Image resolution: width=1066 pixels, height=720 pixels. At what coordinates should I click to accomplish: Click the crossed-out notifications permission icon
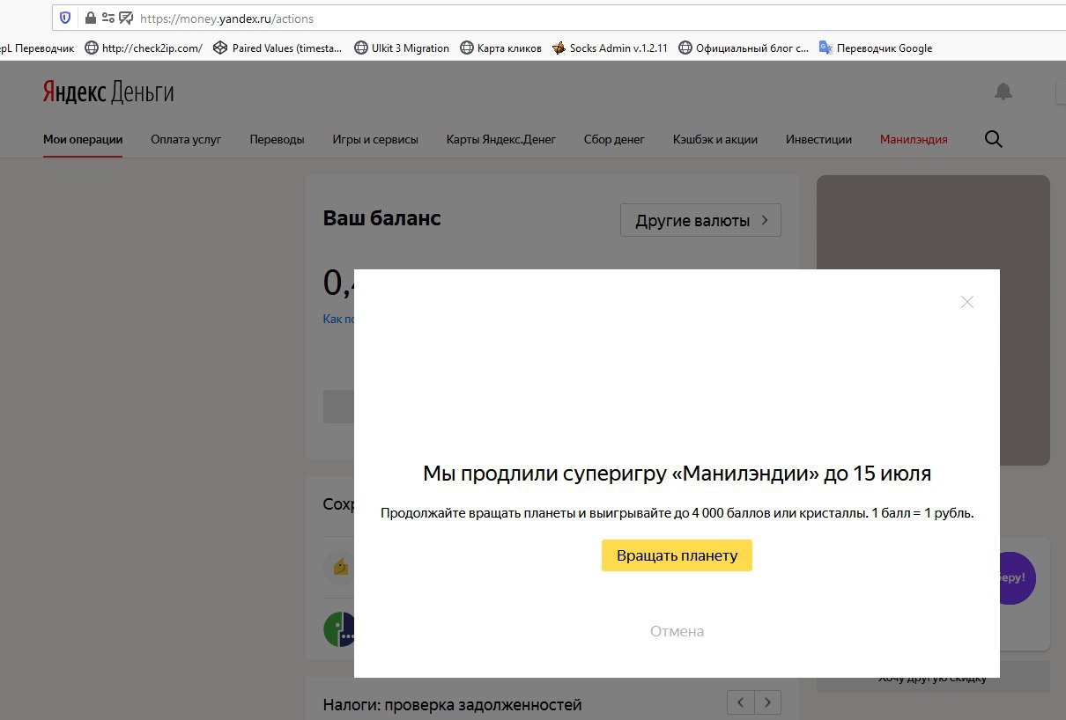click(126, 18)
